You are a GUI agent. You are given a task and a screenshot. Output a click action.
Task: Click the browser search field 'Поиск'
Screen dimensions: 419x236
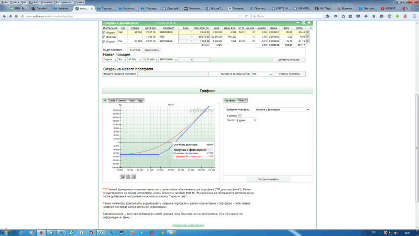click(287, 16)
